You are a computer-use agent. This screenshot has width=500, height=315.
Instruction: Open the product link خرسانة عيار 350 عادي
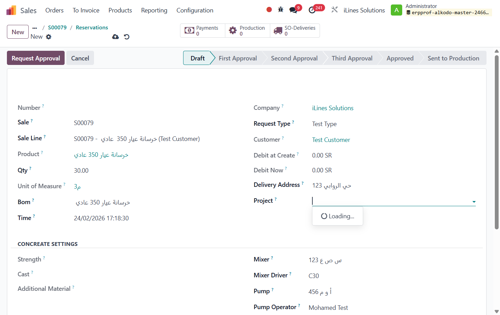(101, 155)
